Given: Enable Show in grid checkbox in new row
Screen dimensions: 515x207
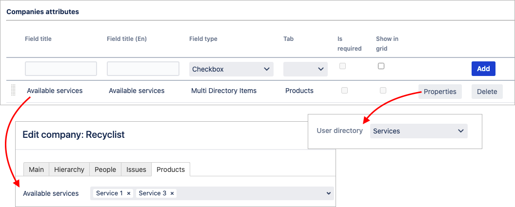Looking at the screenshot, I should (381, 66).
